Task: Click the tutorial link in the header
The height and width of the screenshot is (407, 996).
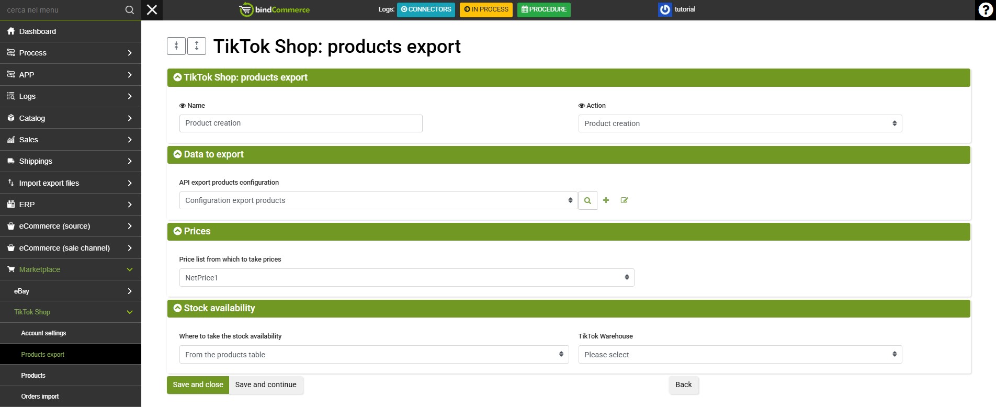Action: coord(685,9)
